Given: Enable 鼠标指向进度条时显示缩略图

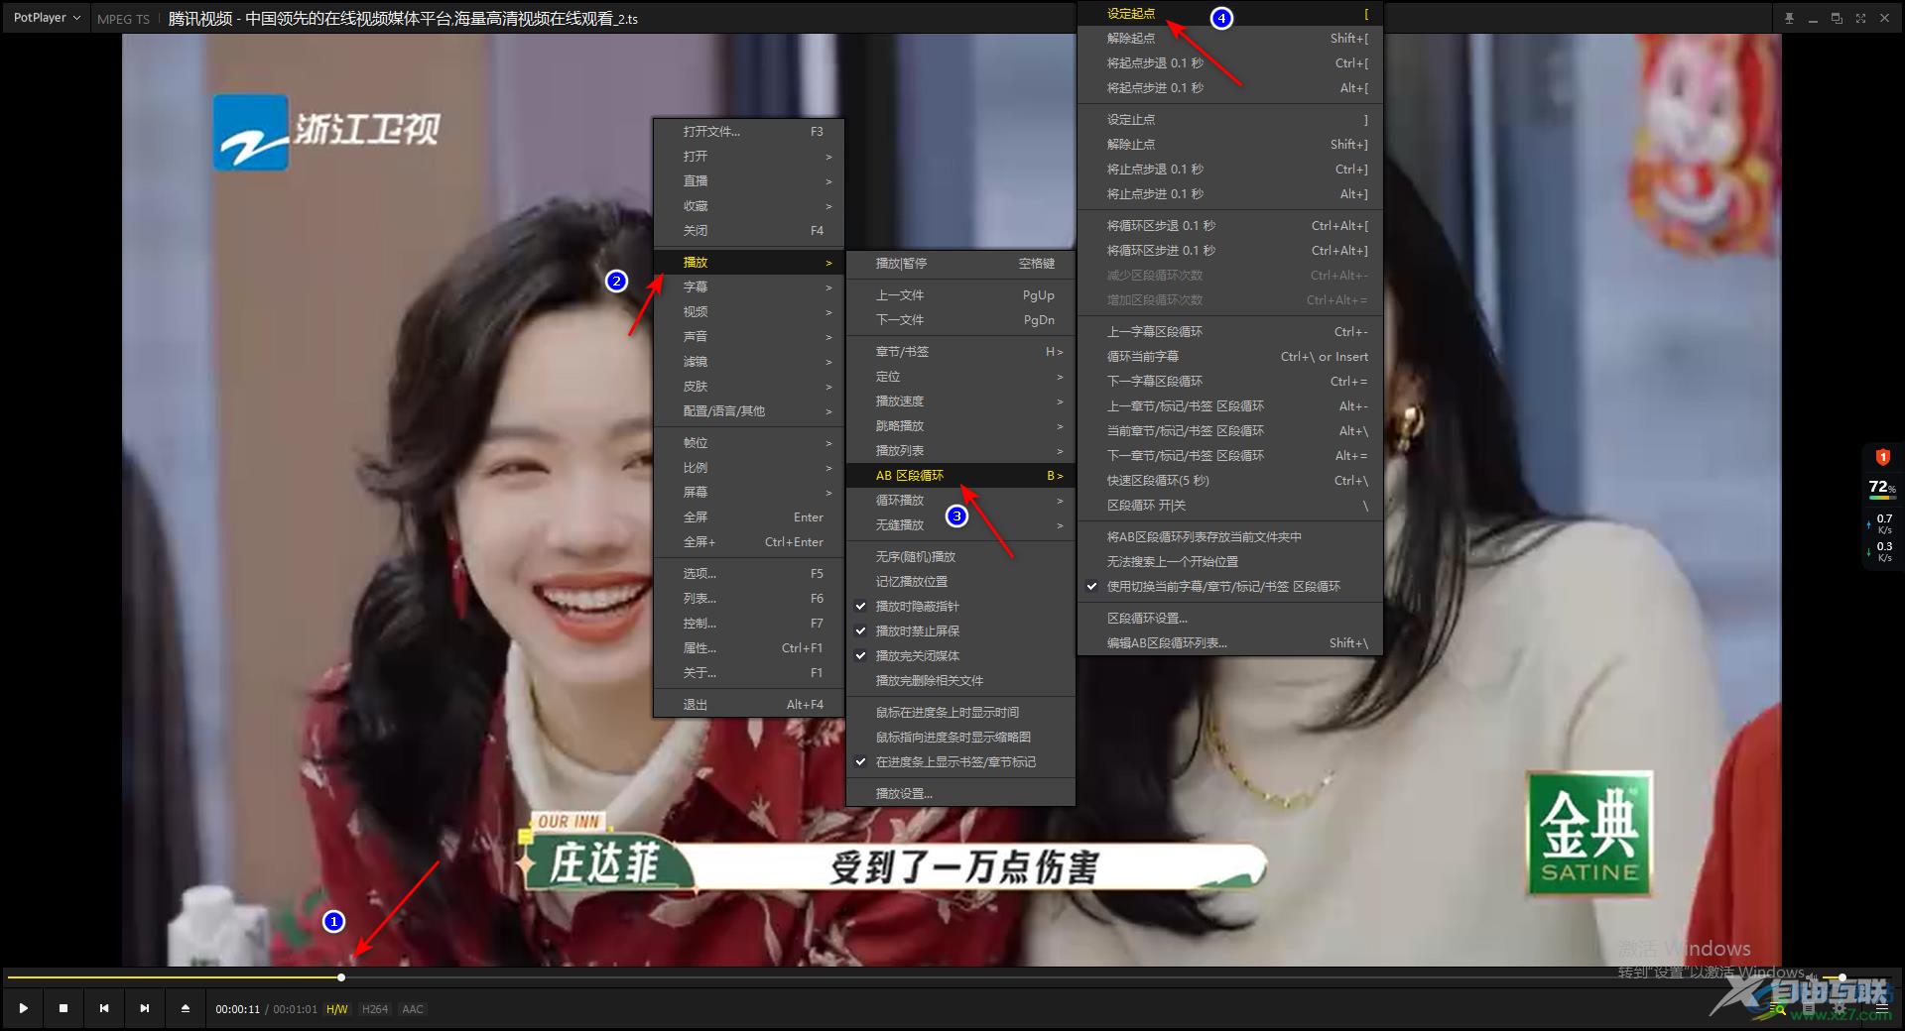Looking at the screenshot, I should tap(960, 737).
